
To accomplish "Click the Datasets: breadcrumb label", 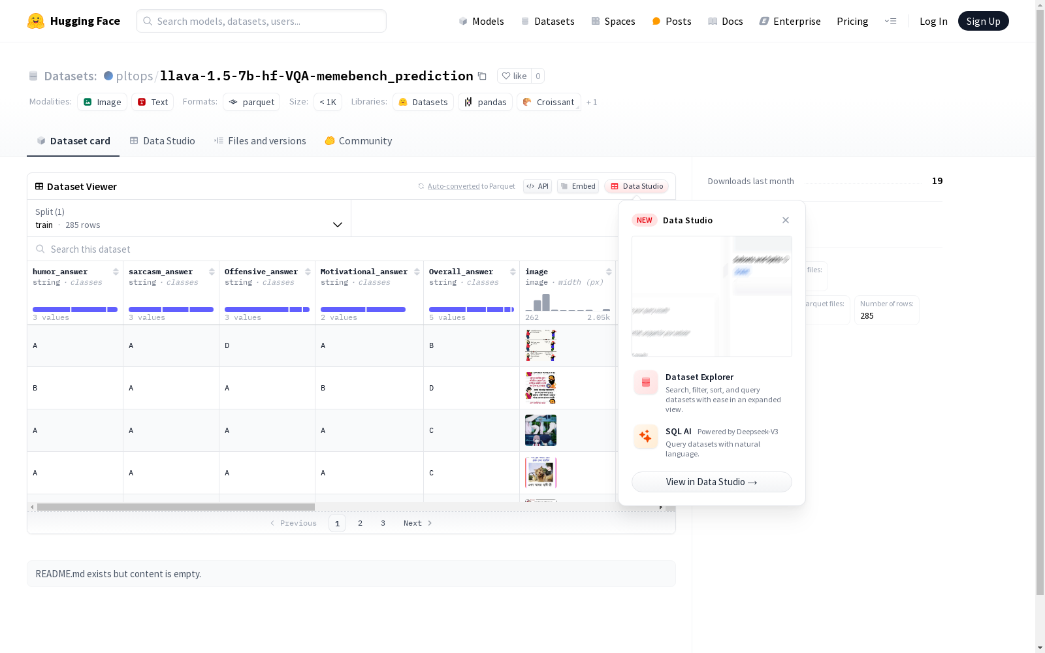I will pos(71,76).
